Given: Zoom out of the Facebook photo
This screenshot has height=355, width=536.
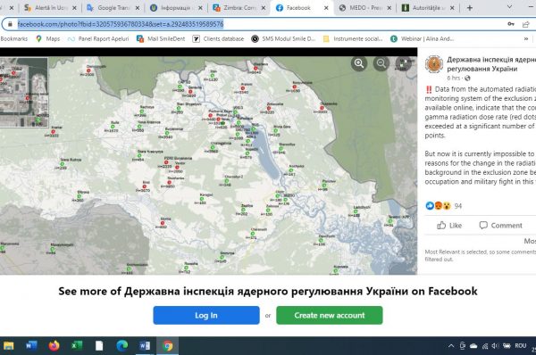Looking at the screenshot, I should [x=381, y=63].
